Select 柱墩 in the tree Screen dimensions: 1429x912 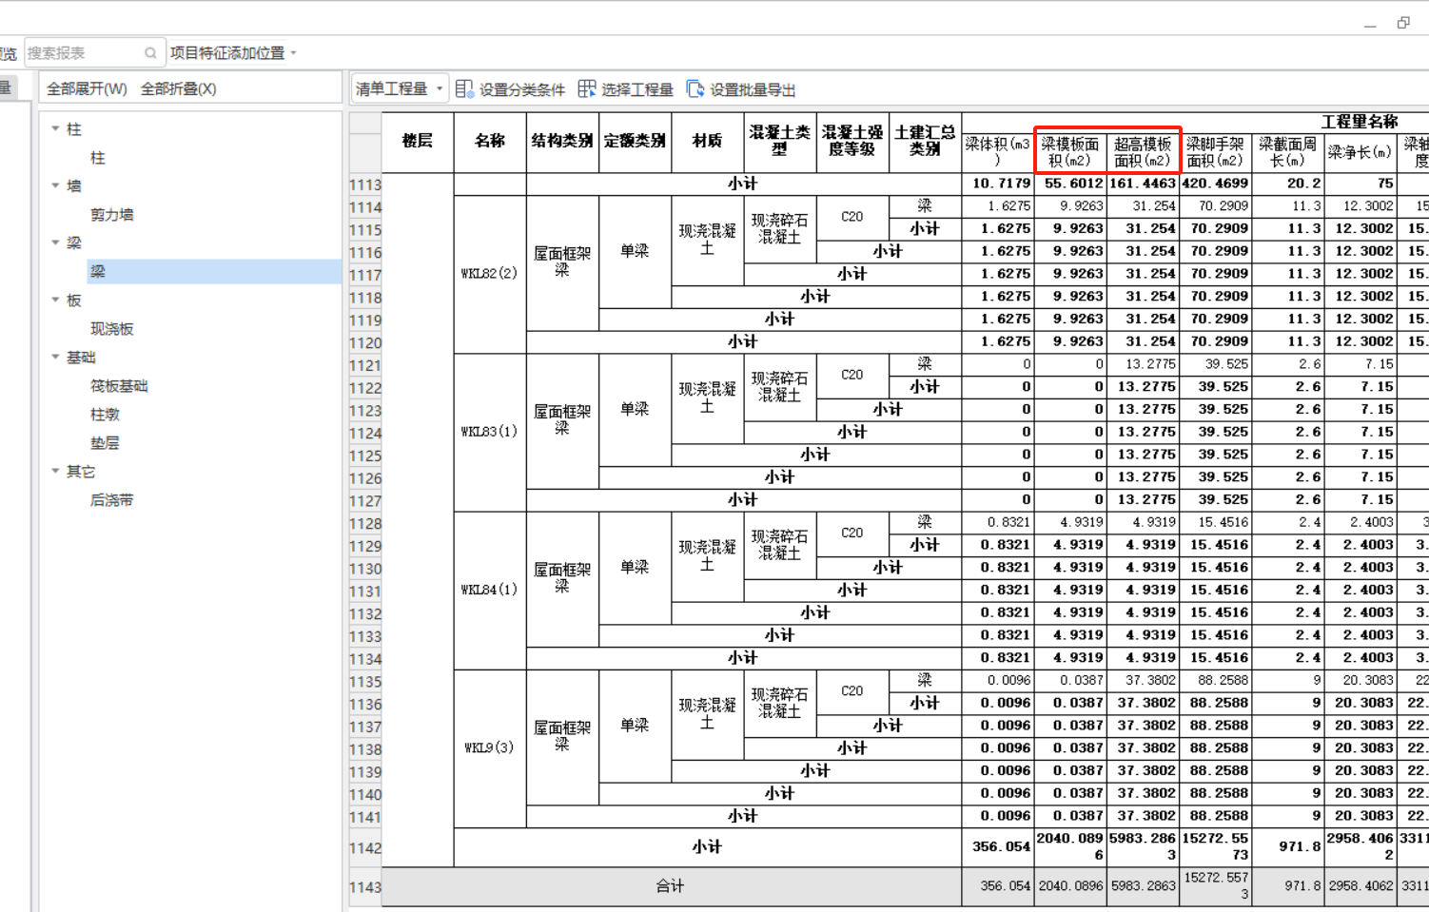click(x=105, y=415)
